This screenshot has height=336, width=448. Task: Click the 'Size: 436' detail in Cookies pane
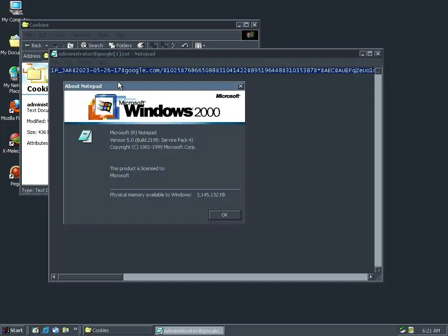(37, 132)
